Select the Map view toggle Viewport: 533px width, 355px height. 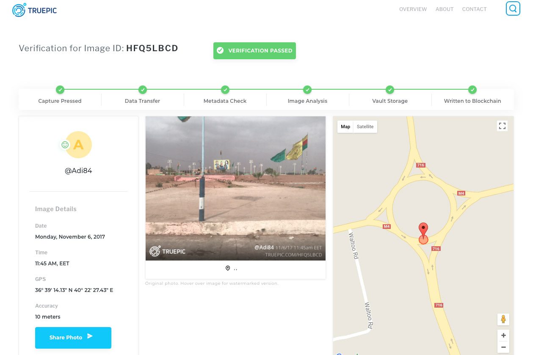(345, 127)
